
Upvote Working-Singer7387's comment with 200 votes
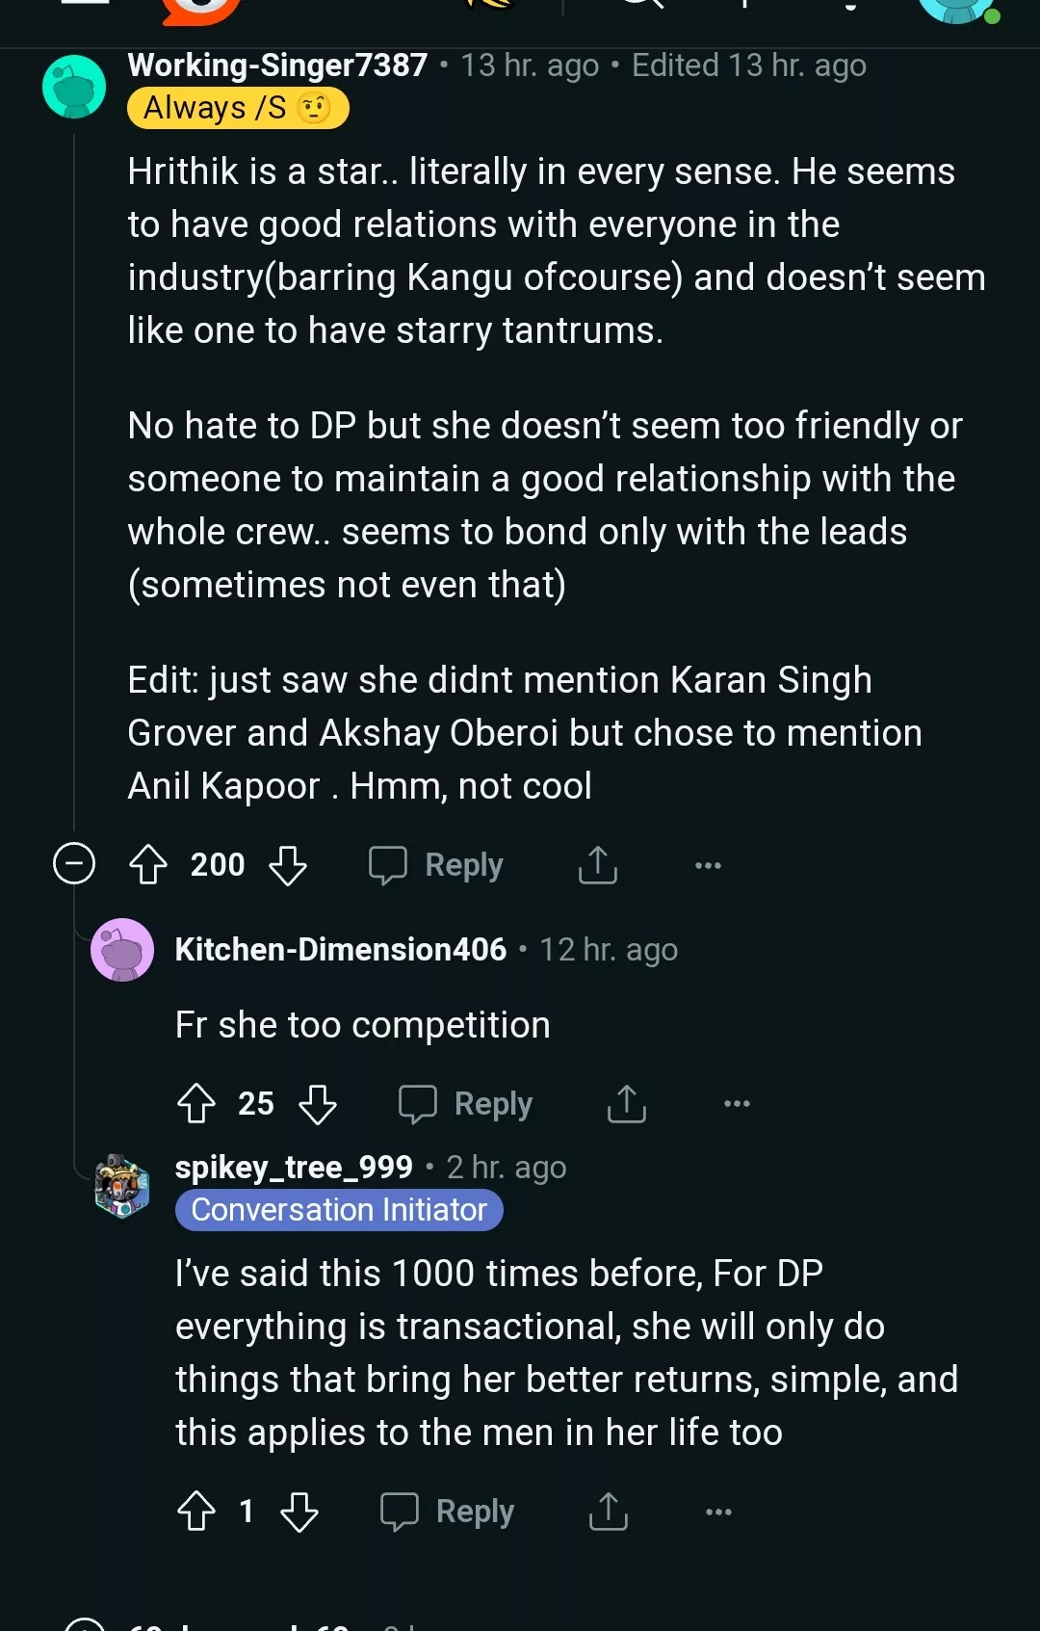(148, 864)
